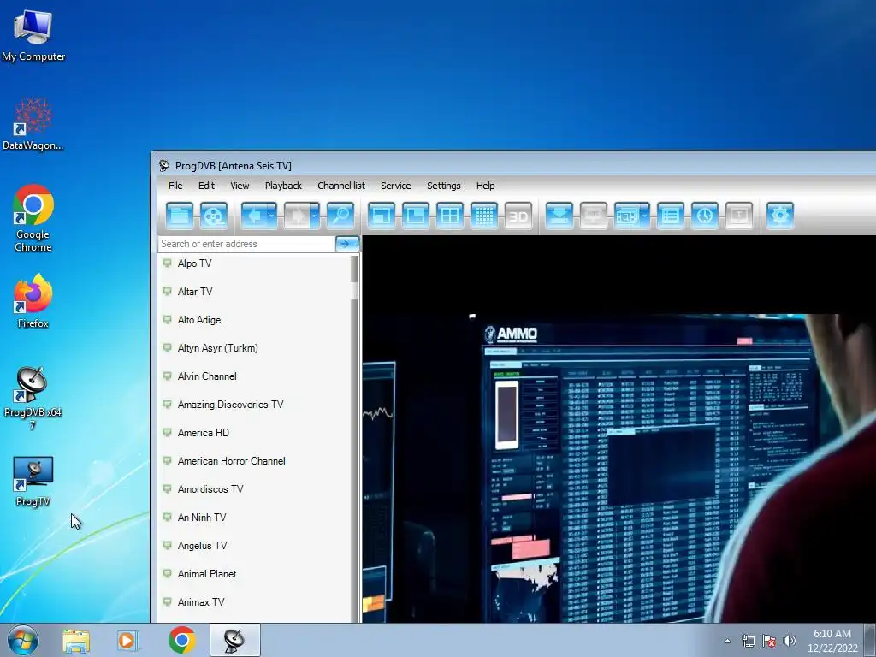Image resolution: width=876 pixels, height=657 pixels.
Task: Click the video playback area
Action: click(619, 429)
